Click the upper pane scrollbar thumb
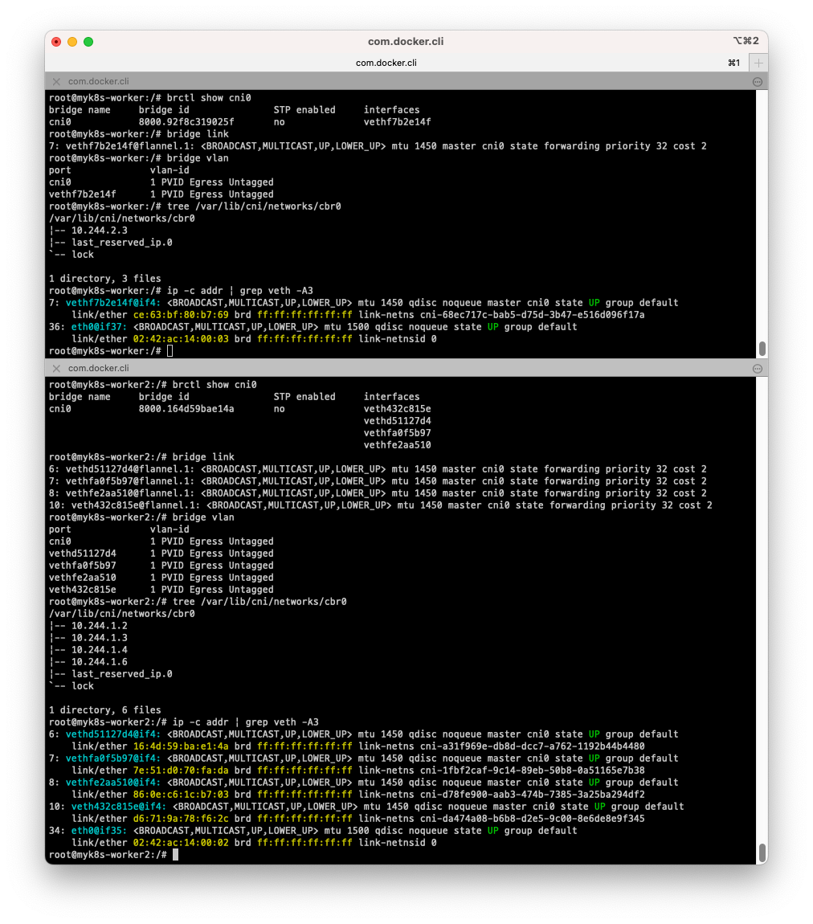This screenshot has height=924, width=813. (762, 349)
